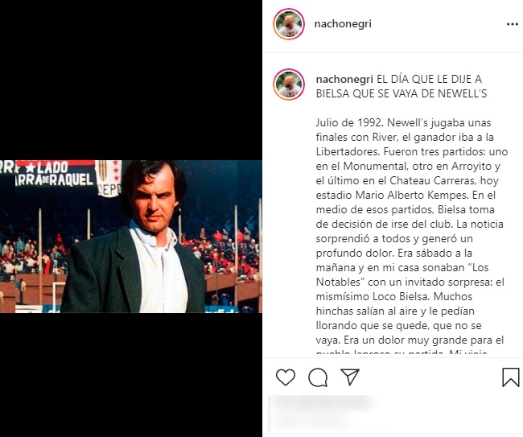Click nachonegri username in the caption
The height and width of the screenshot is (437, 523).
coord(344,79)
